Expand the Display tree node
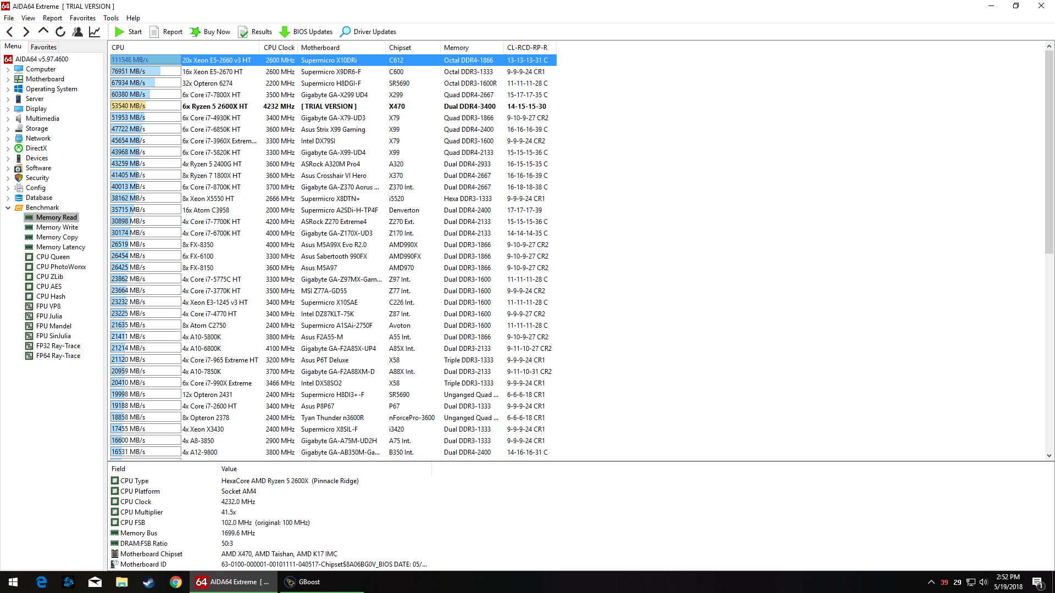 click(x=8, y=109)
